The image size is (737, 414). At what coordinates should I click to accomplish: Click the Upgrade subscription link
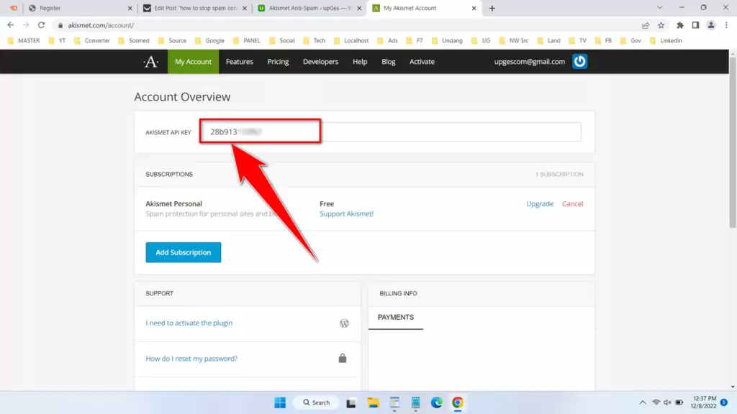(540, 204)
